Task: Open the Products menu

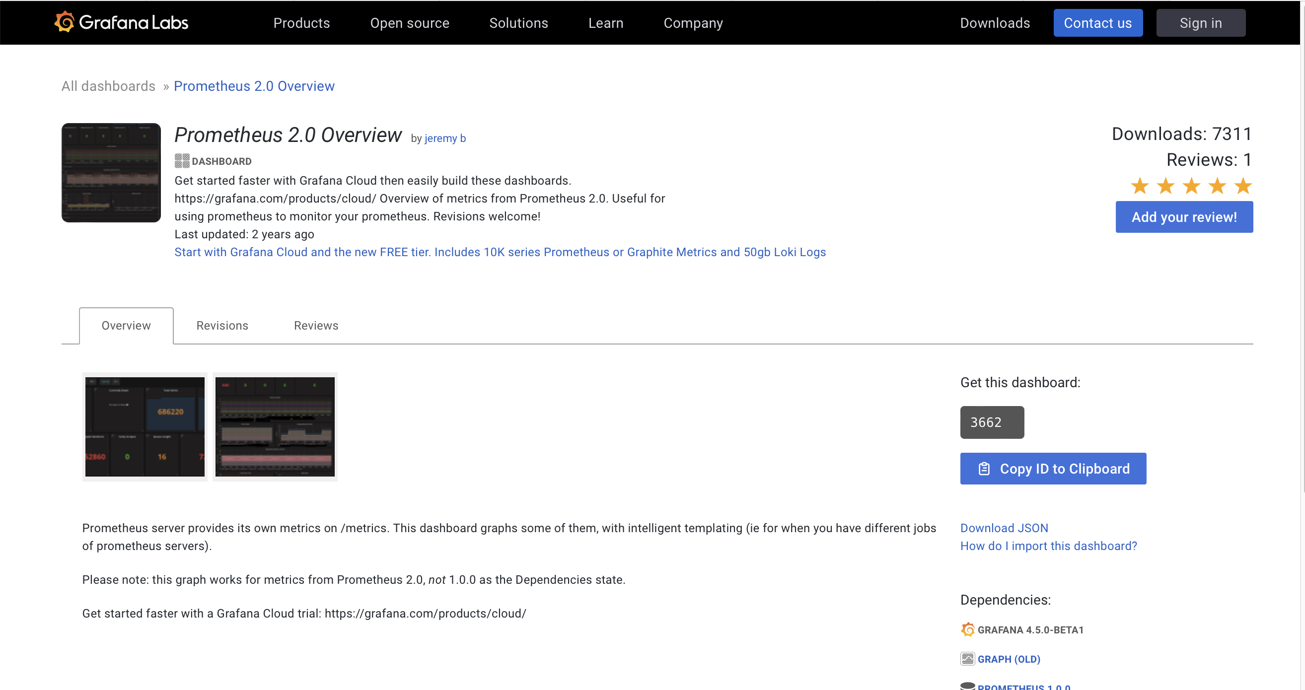Action: click(301, 23)
